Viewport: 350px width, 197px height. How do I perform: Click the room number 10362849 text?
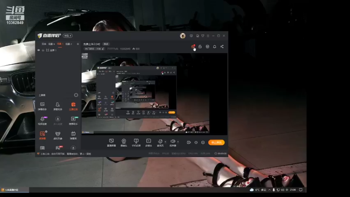pyautogui.click(x=125, y=49)
